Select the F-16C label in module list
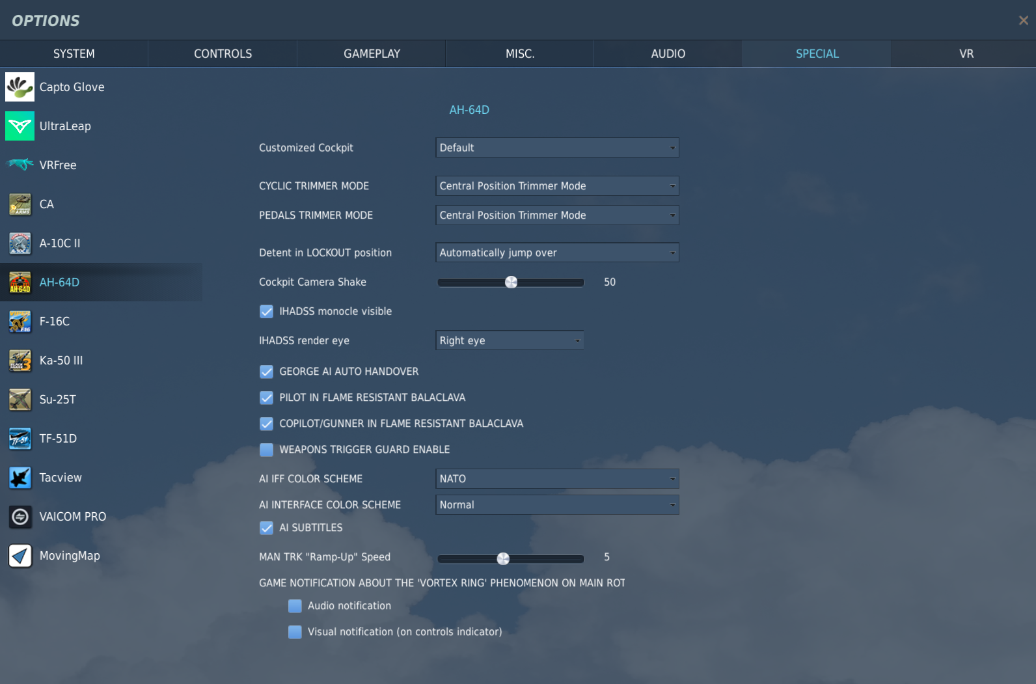Screen dimensions: 1036x684 [55, 321]
